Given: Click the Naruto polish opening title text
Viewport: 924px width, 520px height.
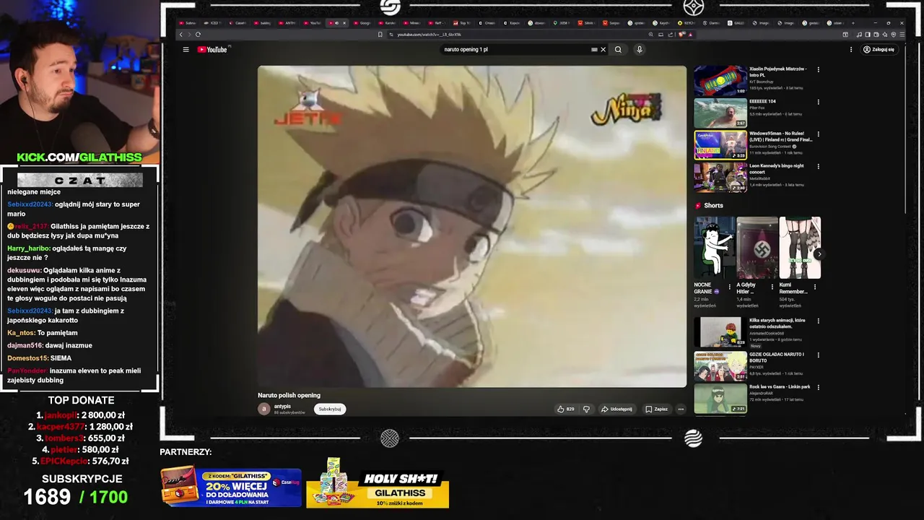Looking at the screenshot, I should [x=289, y=395].
